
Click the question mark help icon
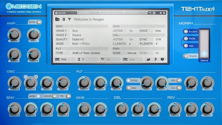(155, 59)
